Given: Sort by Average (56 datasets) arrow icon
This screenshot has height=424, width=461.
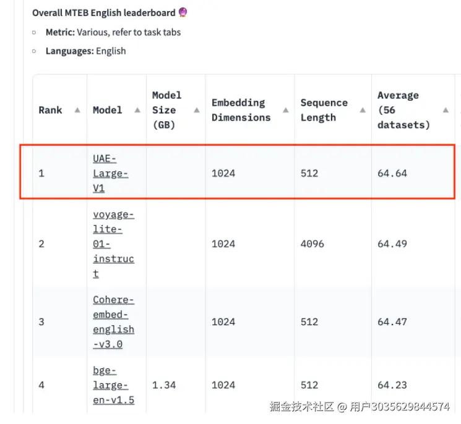Looking at the screenshot, I should point(446,110).
